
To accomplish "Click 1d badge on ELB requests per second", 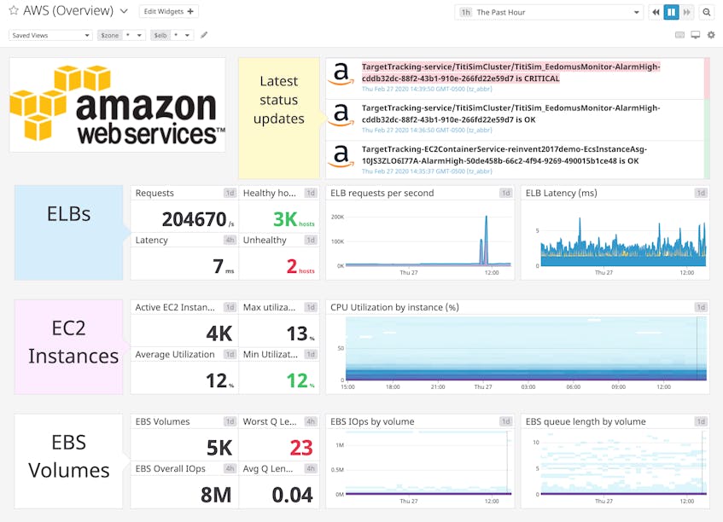I will [506, 193].
